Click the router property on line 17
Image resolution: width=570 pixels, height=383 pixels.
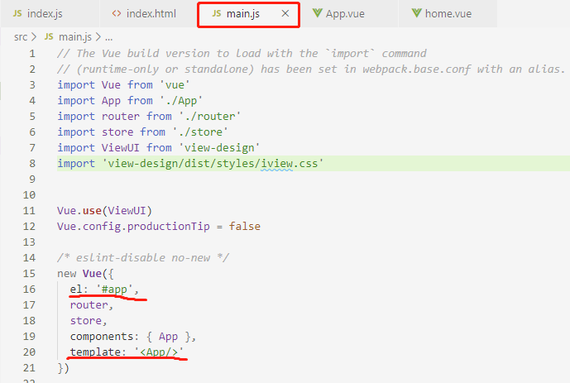click(89, 305)
